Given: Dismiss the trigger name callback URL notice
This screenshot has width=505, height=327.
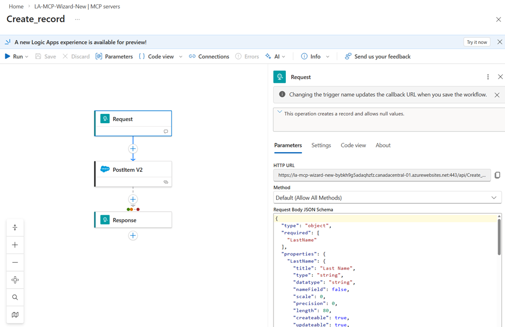Looking at the screenshot, I should pos(497,95).
